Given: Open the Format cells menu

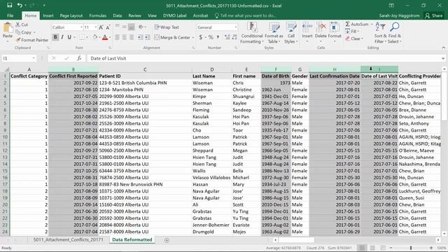Looking at the screenshot, I should click(x=335, y=32).
